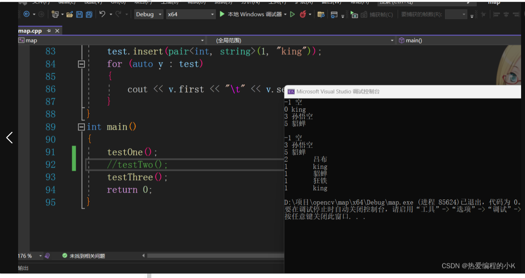Collapse the main function at line 89
Screen dimensions: 525x278
coord(81,127)
